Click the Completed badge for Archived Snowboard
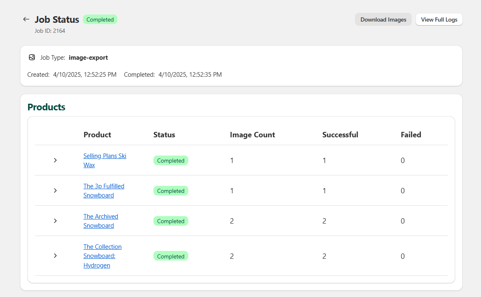Viewport: 481px width, 297px height. point(170,221)
